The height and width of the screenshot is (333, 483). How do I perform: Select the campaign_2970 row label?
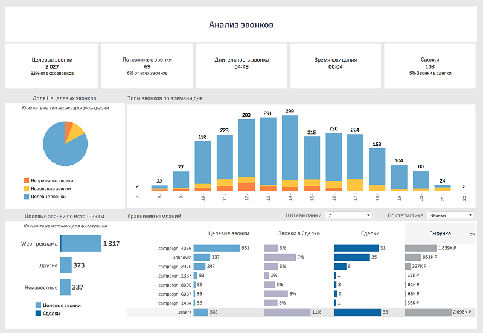tap(174, 267)
